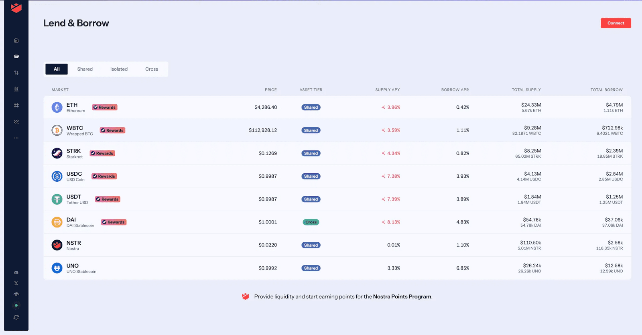The width and height of the screenshot is (642, 335).
Task: Click the Starknet STRK token icon
Action: tap(57, 153)
